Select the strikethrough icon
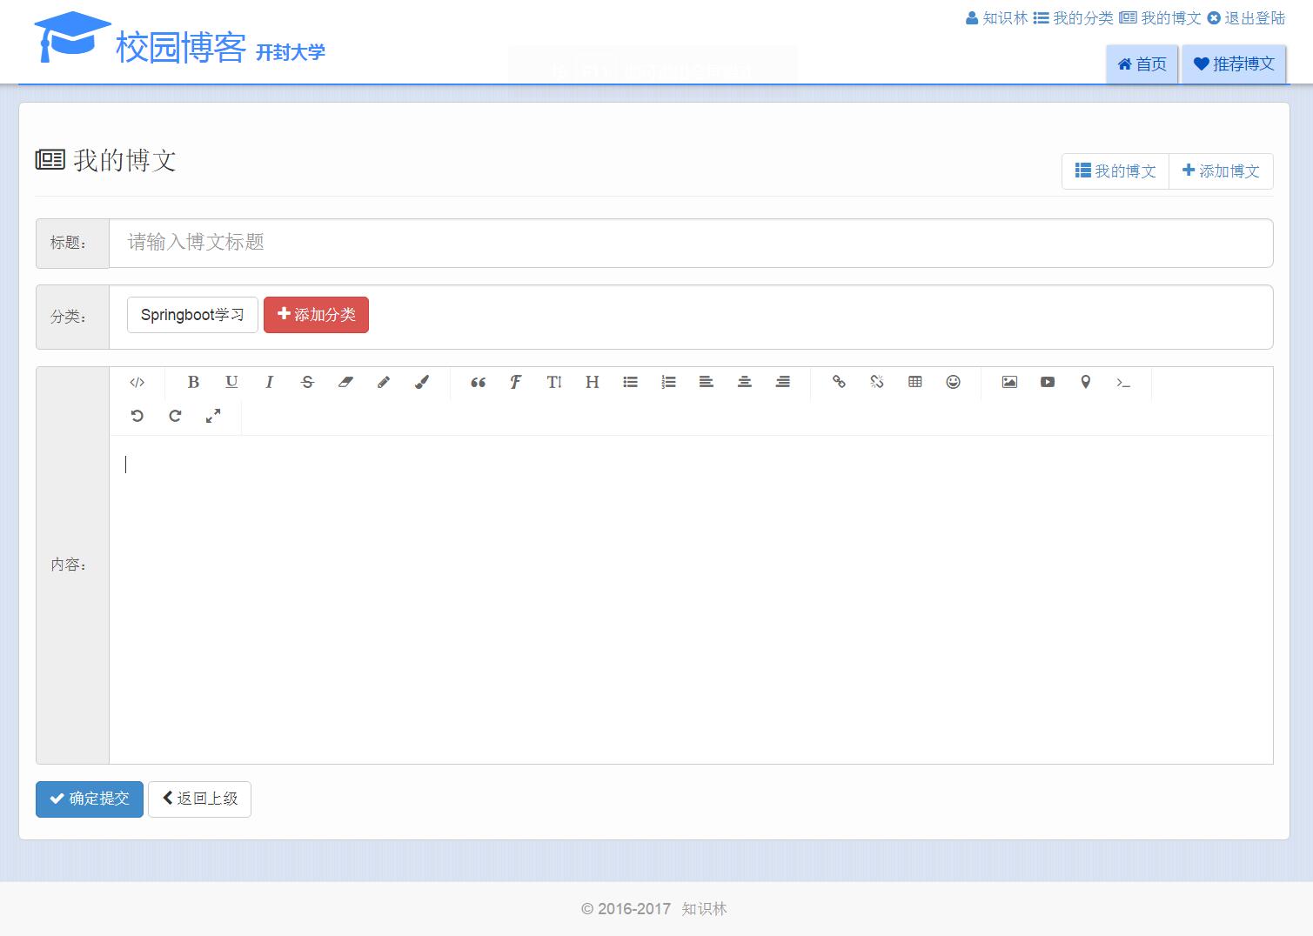The image size is (1313, 936). point(307,382)
